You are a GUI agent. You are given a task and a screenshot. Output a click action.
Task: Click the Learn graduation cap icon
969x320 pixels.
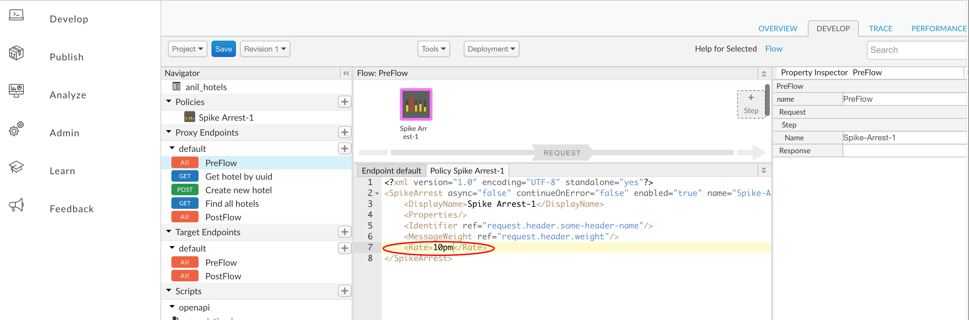16,167
